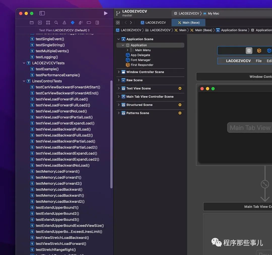The image size is (272, 255).
Task: Switch to the Main (Base) tab
Action: pos(189,23)
